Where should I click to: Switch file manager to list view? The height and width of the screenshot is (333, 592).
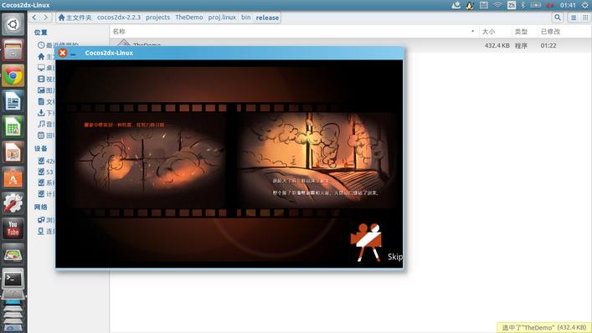[574, 18]
